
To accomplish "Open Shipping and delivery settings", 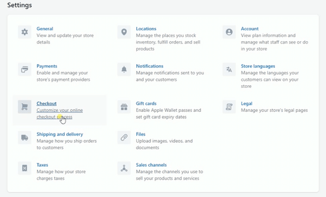I will [60, 134].
